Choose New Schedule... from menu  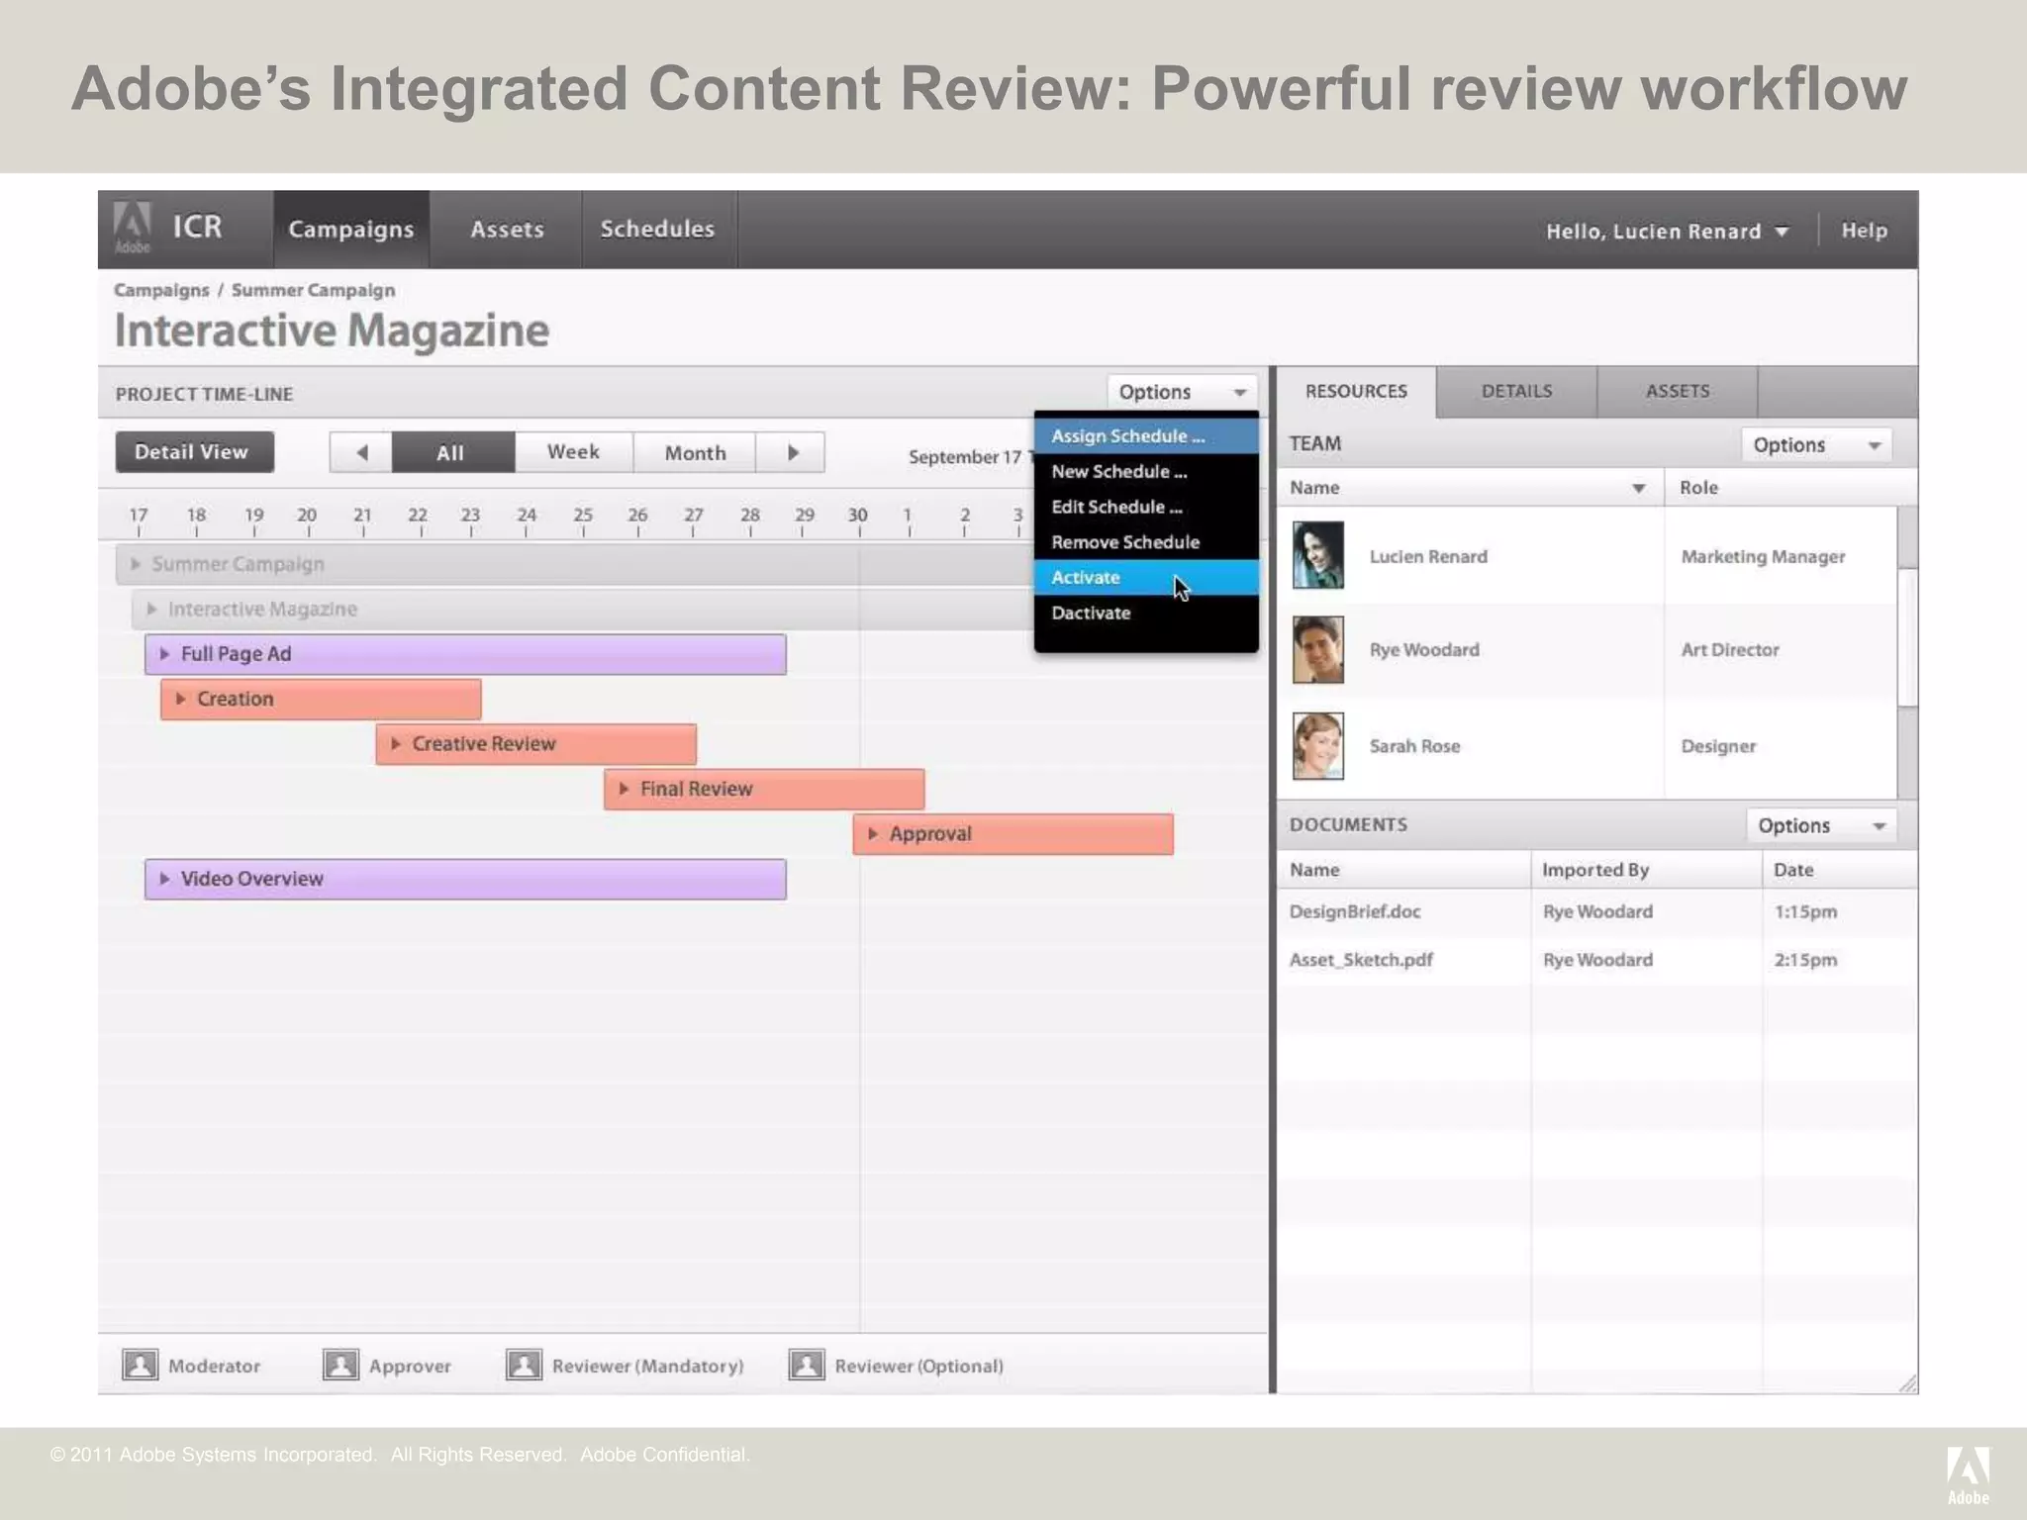1146,472
